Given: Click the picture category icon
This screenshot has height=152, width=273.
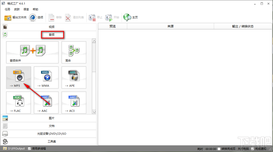Looking at the screenshot, I should (5, 118).
